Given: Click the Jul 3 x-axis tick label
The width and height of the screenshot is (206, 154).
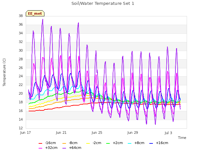Looking at the screenshot, I should coord(168,133).
